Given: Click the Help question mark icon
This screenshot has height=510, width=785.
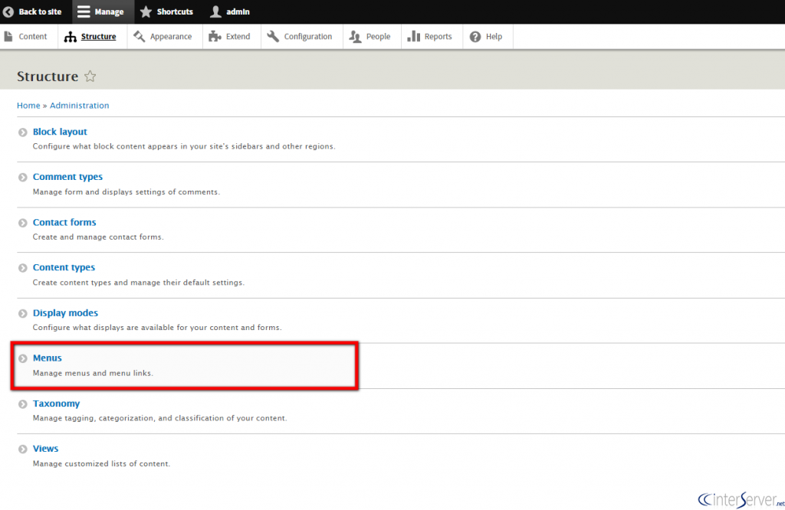Looking at the screenshot, I should pos(475,37).
